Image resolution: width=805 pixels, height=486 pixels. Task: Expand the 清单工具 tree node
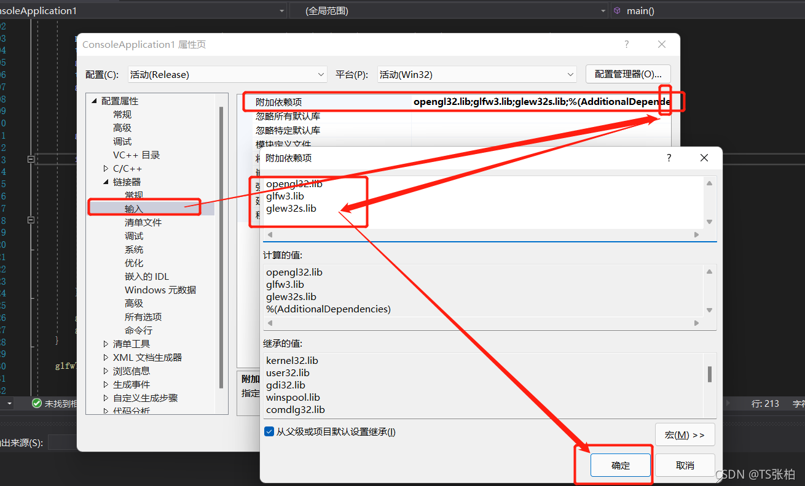pyautogui.click(x=106, y=344)
